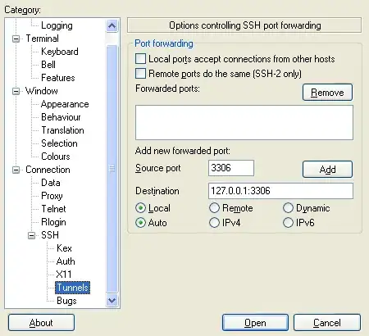The image size is (369, 336).
Task: Click the Remove button
Action: point(327,93)
